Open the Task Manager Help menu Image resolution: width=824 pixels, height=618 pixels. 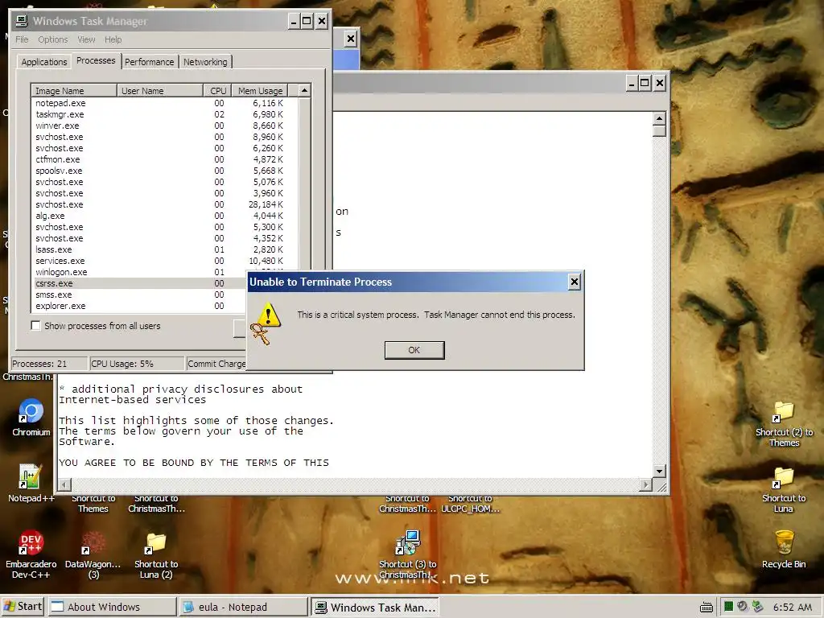coord(113,39)
